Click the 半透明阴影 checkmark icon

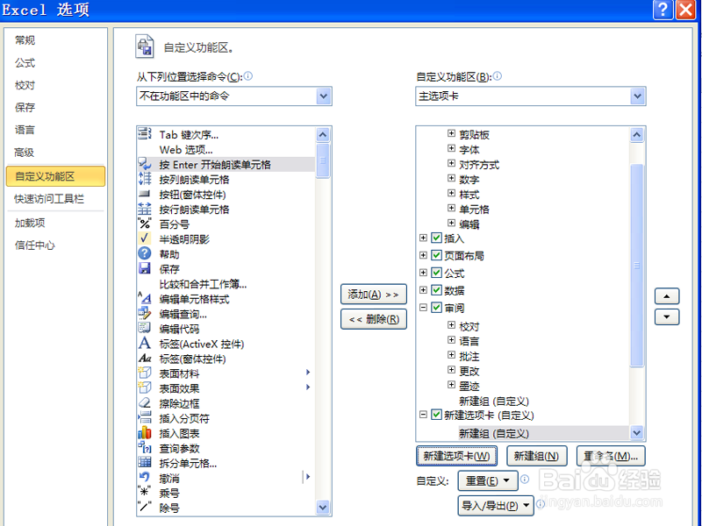(x=144, y=238)
